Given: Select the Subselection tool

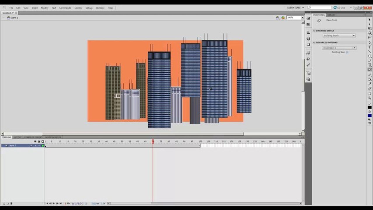Looking at the screenshot, I should 370,24.
